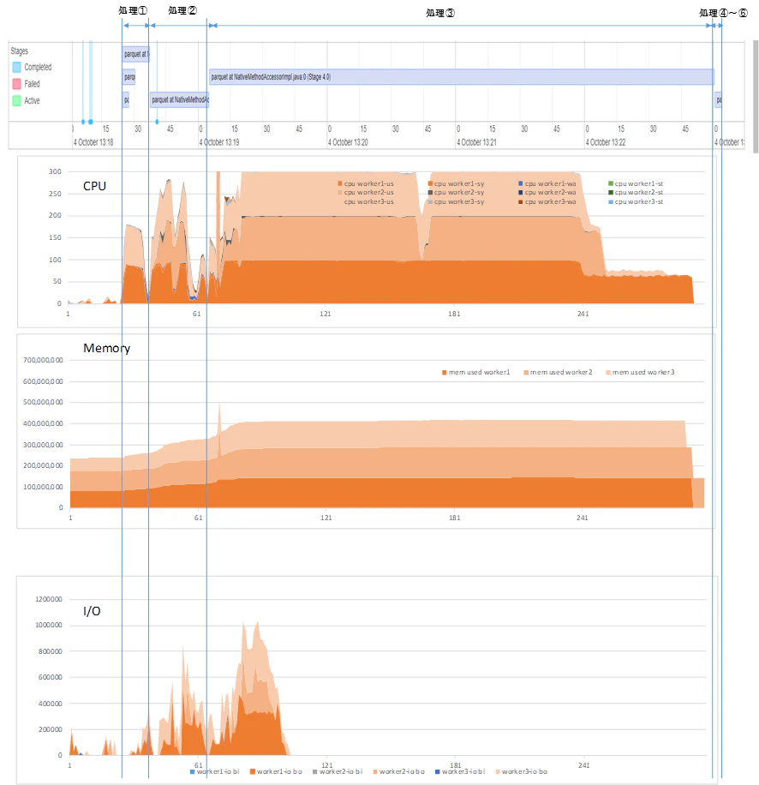The height and width of the screenshot is (785, 759).
Task: Click the green Active legend swatch
Action: coord(16,100)
